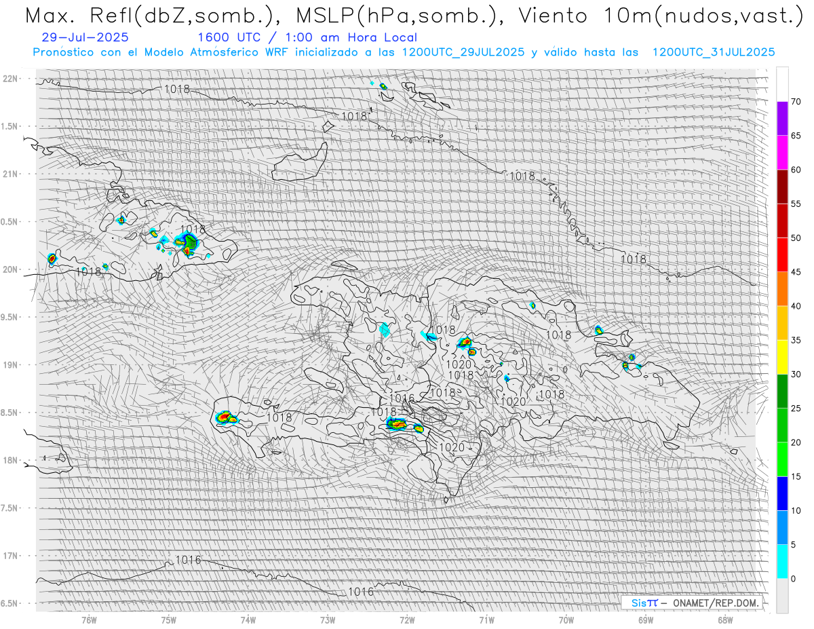Pick the dark maroon 55–60 dBZ band
Screen dimensions: 814x629
(x=782, y=187)
